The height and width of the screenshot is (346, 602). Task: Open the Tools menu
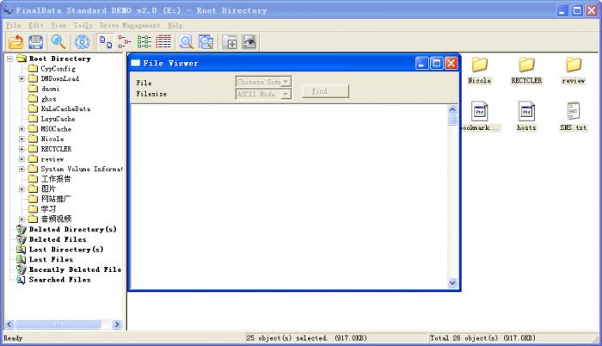[x=83, y=25]
